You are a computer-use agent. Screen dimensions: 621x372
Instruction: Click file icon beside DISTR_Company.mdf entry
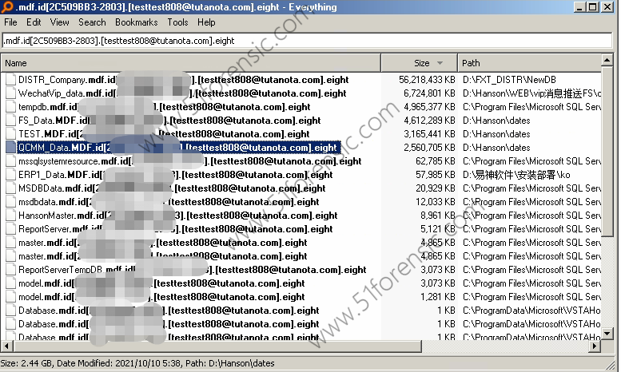tap(10, 80)
